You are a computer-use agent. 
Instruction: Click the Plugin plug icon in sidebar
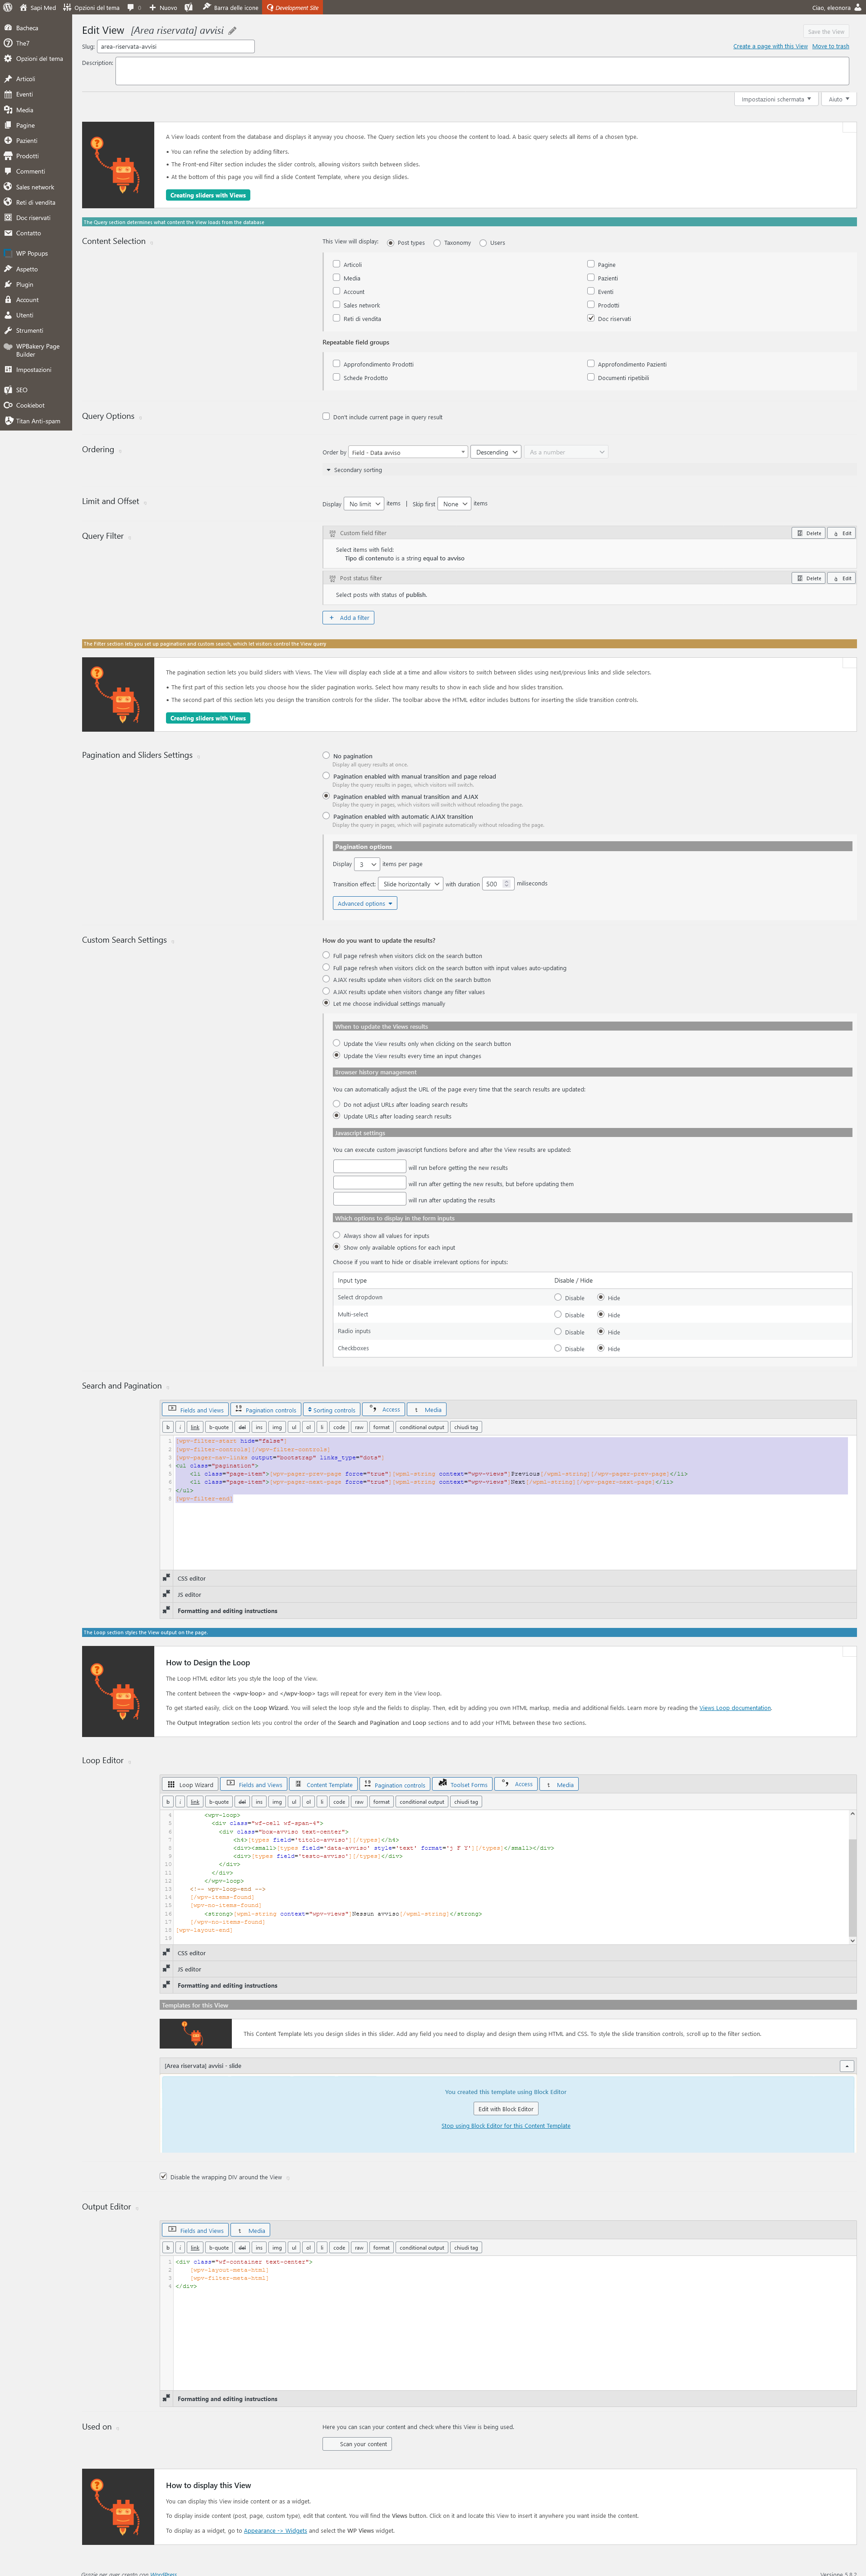[8, 284]
